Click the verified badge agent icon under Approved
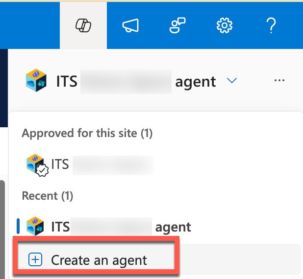 [37, 165]
